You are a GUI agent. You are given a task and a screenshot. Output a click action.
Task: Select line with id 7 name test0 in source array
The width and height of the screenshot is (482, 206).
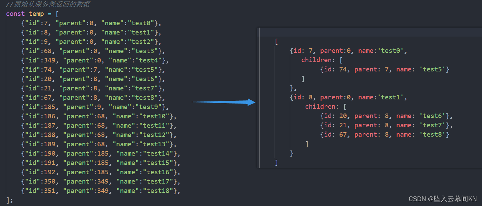91,23
